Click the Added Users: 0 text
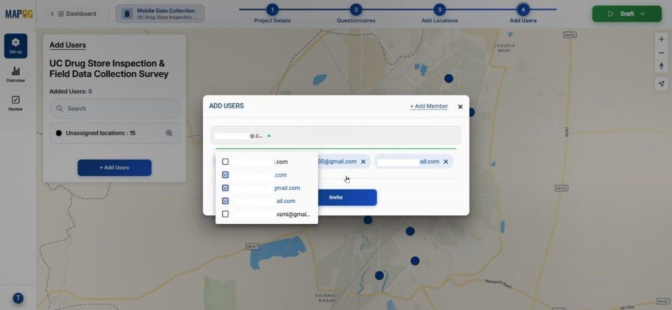The image size is (672, 310). point(71,91)
